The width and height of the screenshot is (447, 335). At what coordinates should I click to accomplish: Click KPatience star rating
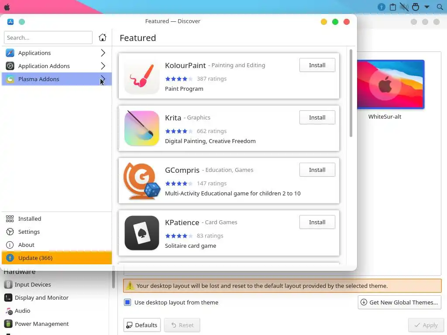[x=179, y=236]
